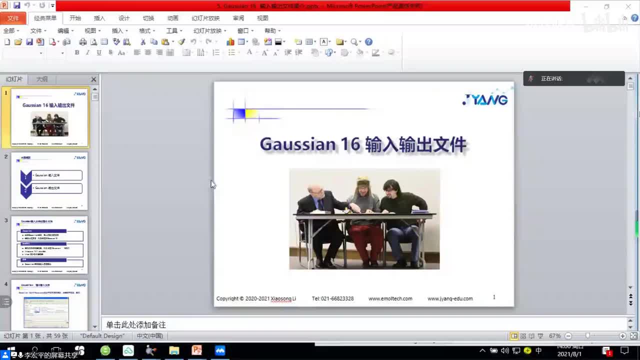Open the 全部 classic menu dropdown
This screenshot has height=360, width=640.
tap(11, 30)
